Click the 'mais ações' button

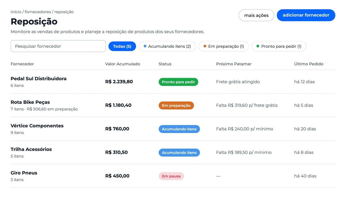pos(256,15)
